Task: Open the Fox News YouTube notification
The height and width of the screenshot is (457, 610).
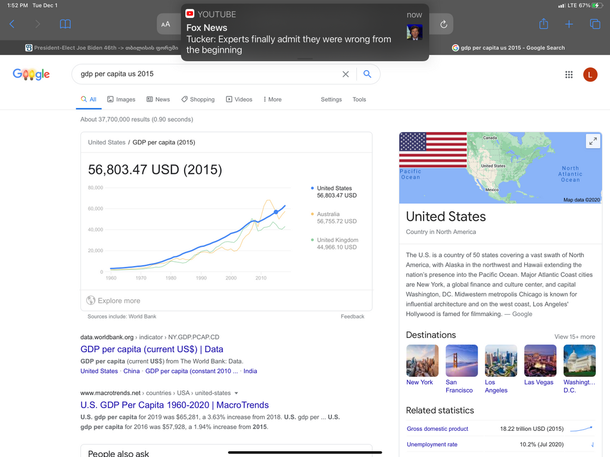Action: pos(304,33)
